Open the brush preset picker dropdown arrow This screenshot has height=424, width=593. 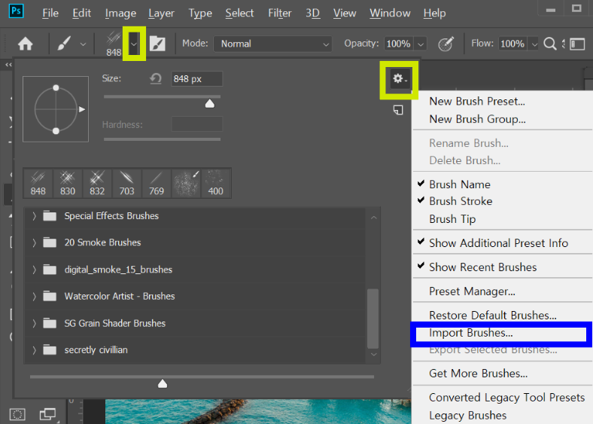[134, 44]
